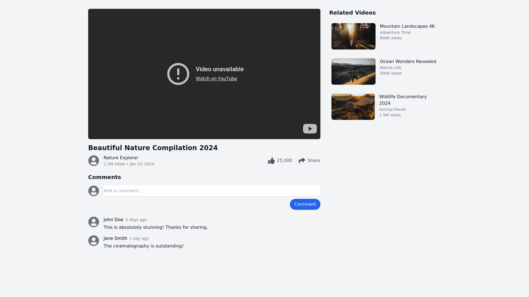
Task: Open the Watch on YouTube link
Action: point(216,79)
